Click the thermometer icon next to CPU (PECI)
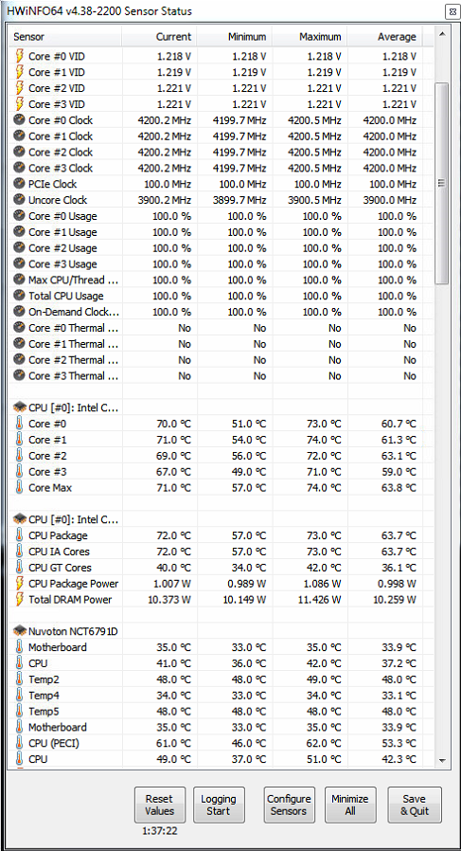Image resolution: width=461 pixels, height=851 pixels. pyautogui.click(x=20, y=743)
